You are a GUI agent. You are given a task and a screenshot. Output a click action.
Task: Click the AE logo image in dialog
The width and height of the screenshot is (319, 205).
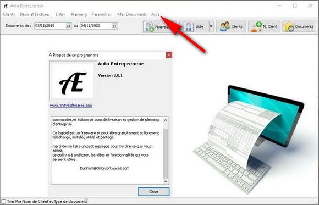point(73,81)
